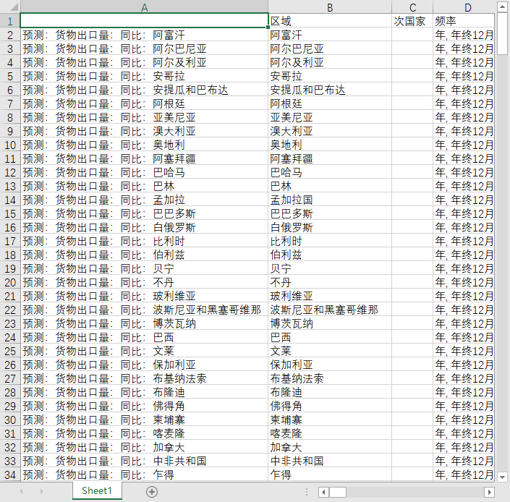This screenshot has width=510, height=502.
Task: Select column B cell 安哥拉
Action: [x=330, y=76]
